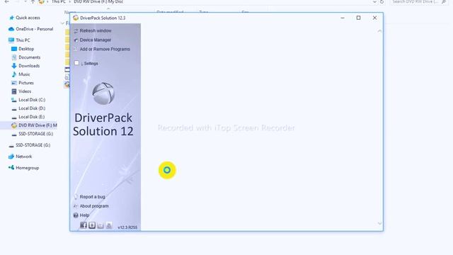The width and height of the screenshot is (453, 255).
Task: Open Device Manager from the DriverPack sidebar
Action: tap(96, 40)
